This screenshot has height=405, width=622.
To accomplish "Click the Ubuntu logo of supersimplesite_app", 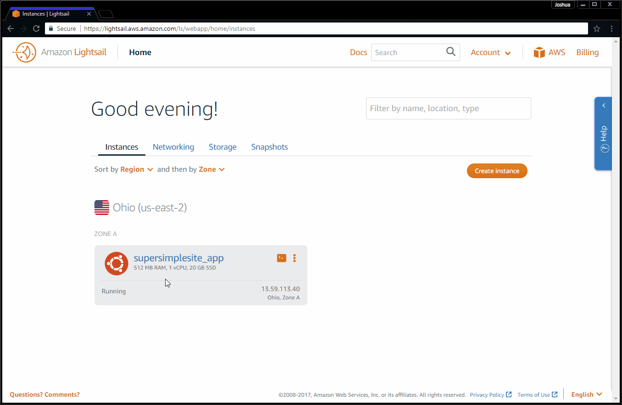I will click(x=117, y=264).
